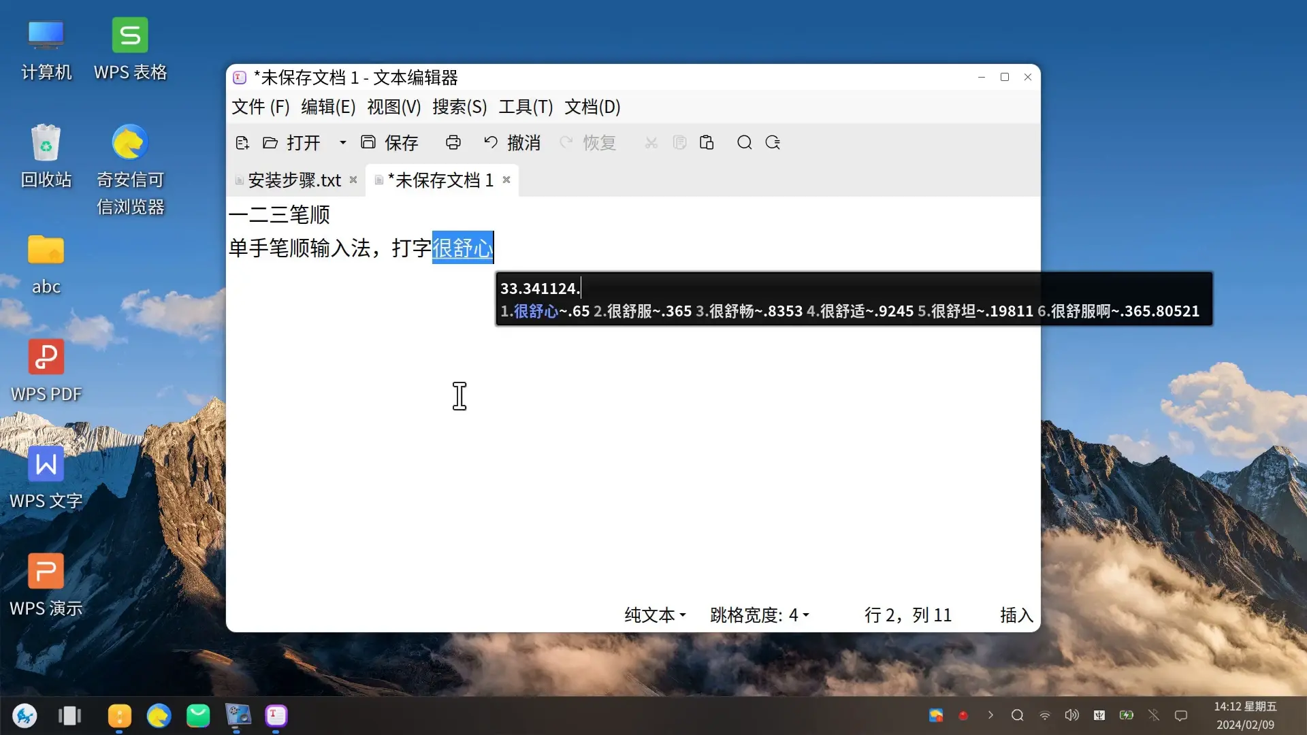Click the cut scissors icon
Viewport: 1307px width, 735px height.
[651, 143]
